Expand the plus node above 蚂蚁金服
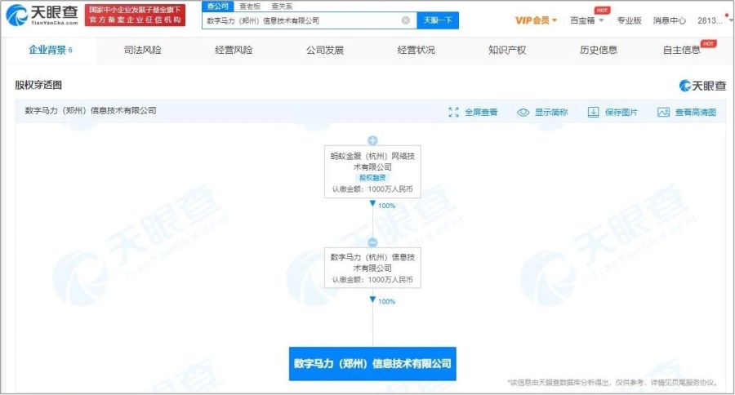The image size is (735, 395). (372, 140)
